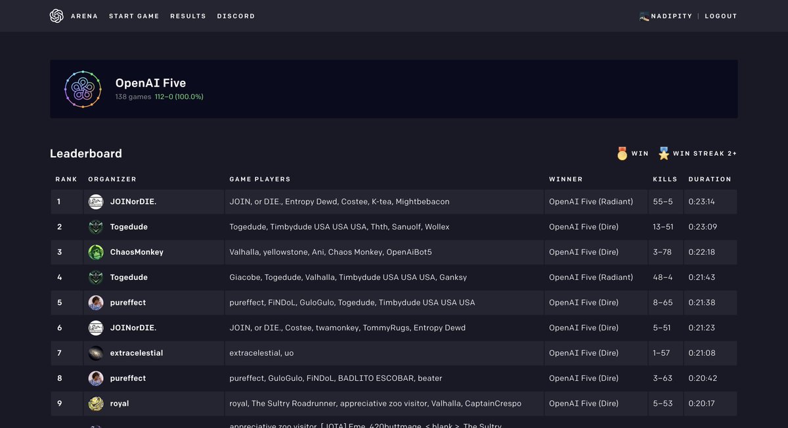The height and width of the screenshot is (428, 788).
Task: Click kills value 1–57
Action: tap(661, 353)
